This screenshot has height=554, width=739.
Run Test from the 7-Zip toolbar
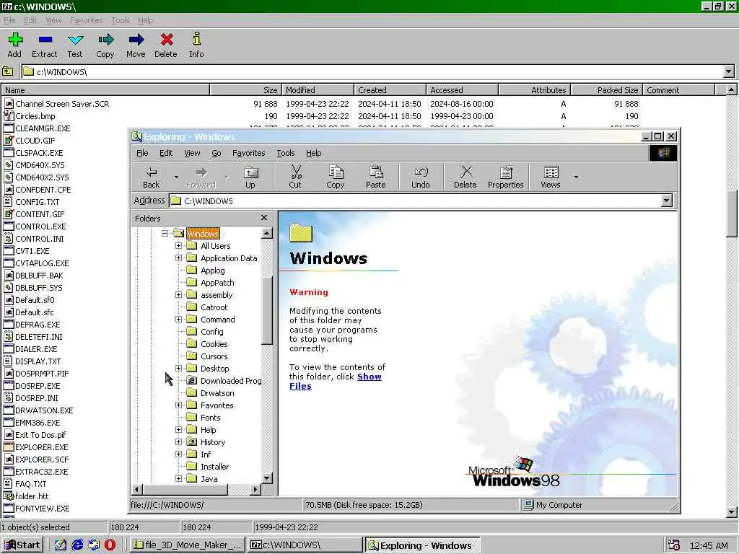coord(75,45)
